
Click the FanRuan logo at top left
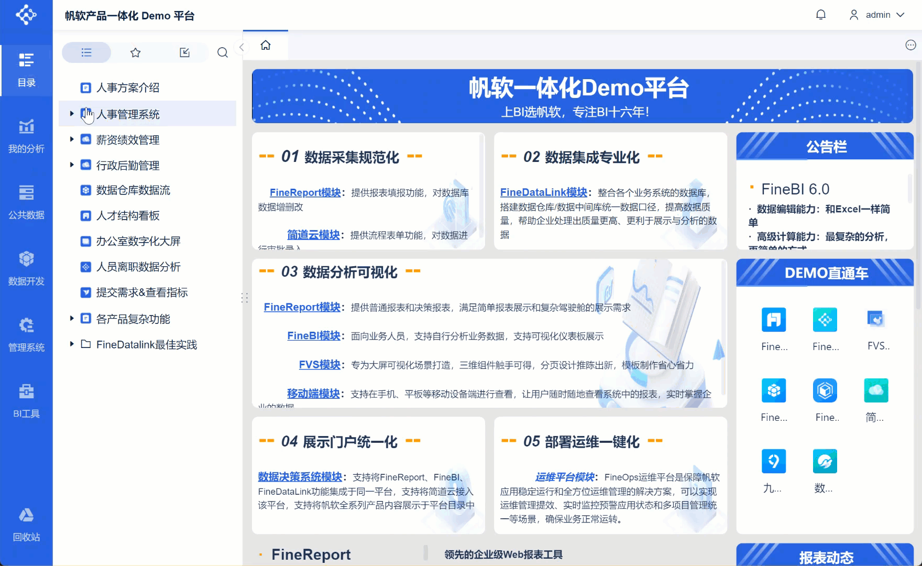26,15
